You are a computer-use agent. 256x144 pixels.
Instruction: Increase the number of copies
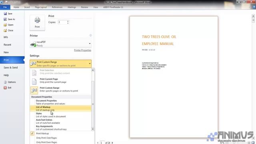[x=68, y=21]
